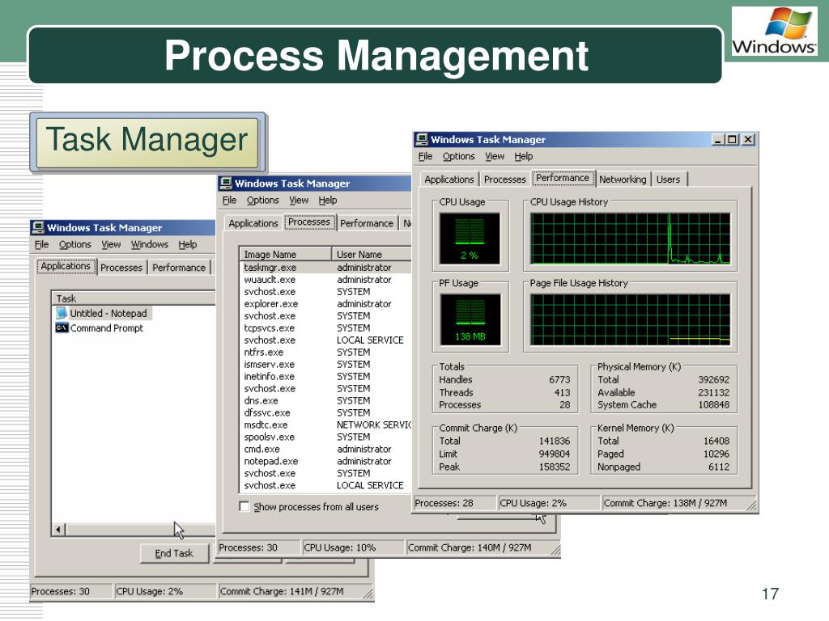
Task: Click the Command Prompt icon in task list
Action: pyautogui.click(x=62, y=328)
